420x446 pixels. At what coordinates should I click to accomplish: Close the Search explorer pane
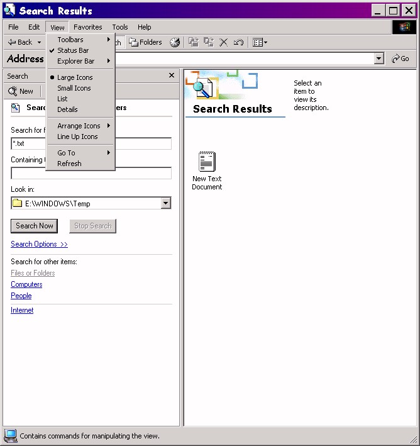(x=172, y=75)
